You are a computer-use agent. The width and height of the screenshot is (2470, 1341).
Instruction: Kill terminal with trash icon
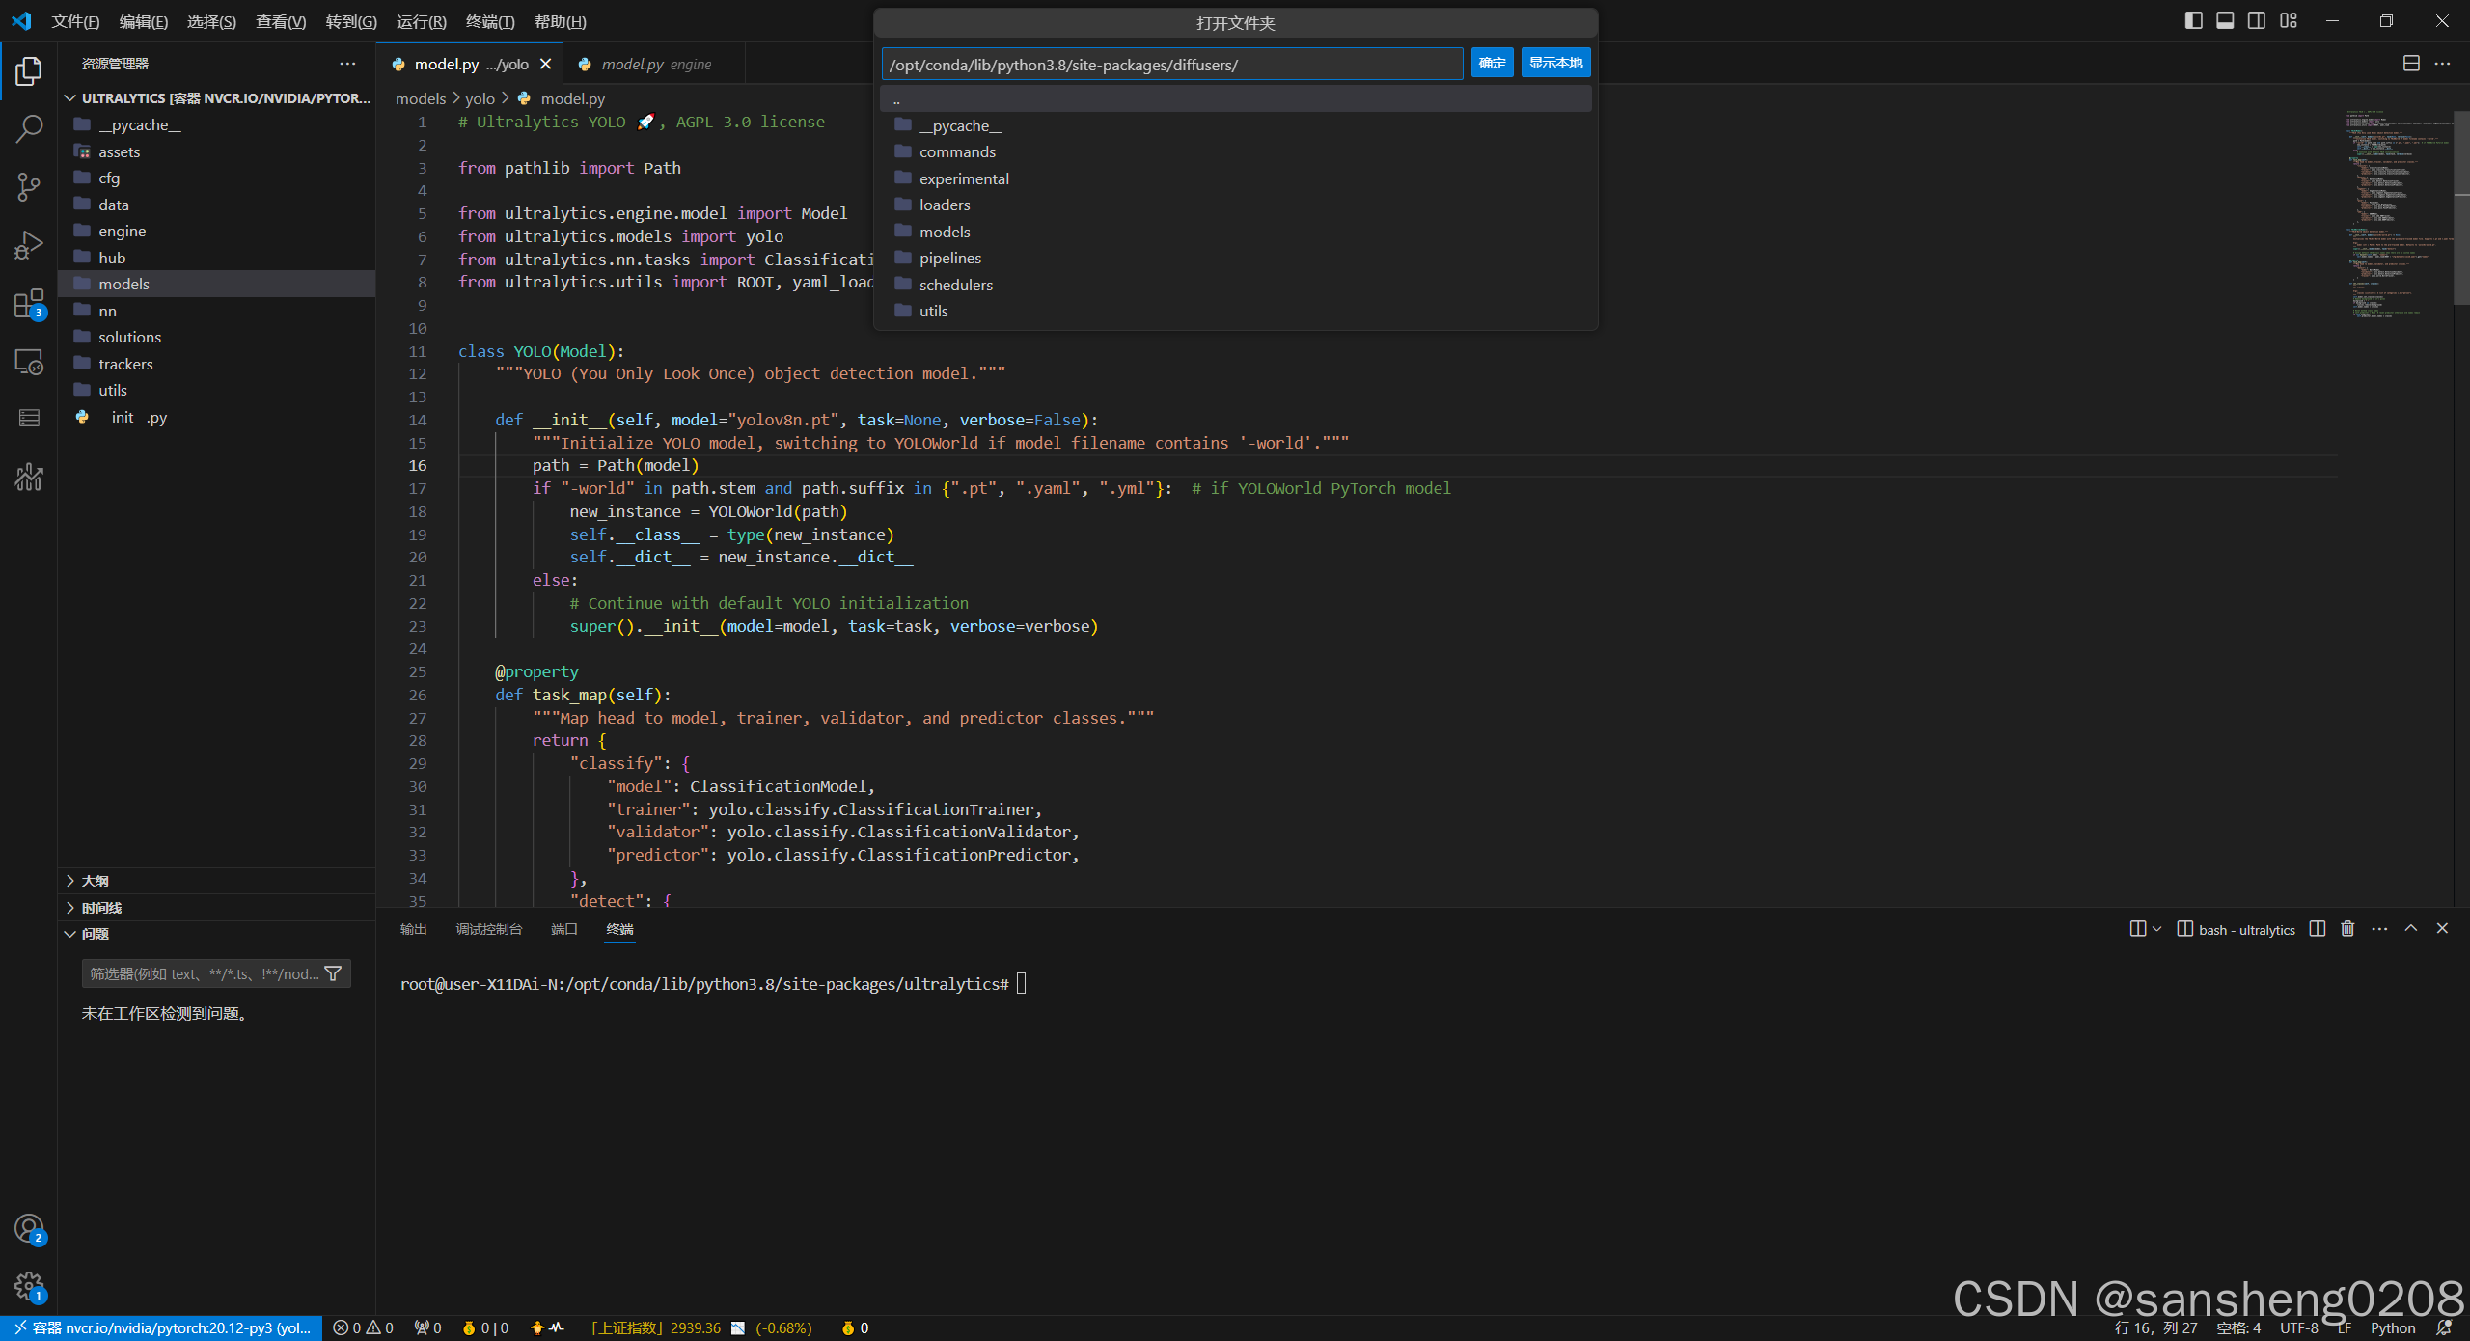point(2347,929)
